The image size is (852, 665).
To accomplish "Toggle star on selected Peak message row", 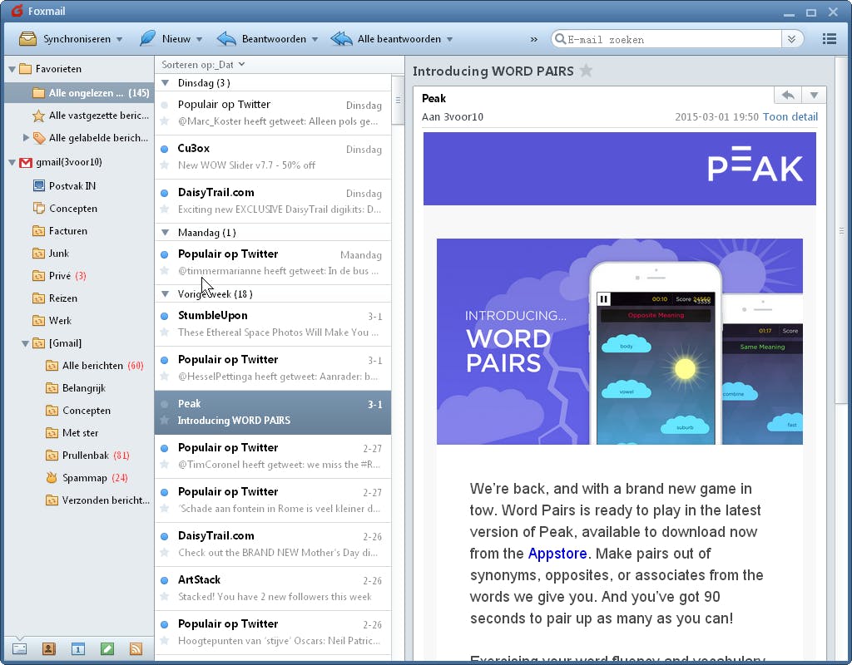I will [165, 420].
